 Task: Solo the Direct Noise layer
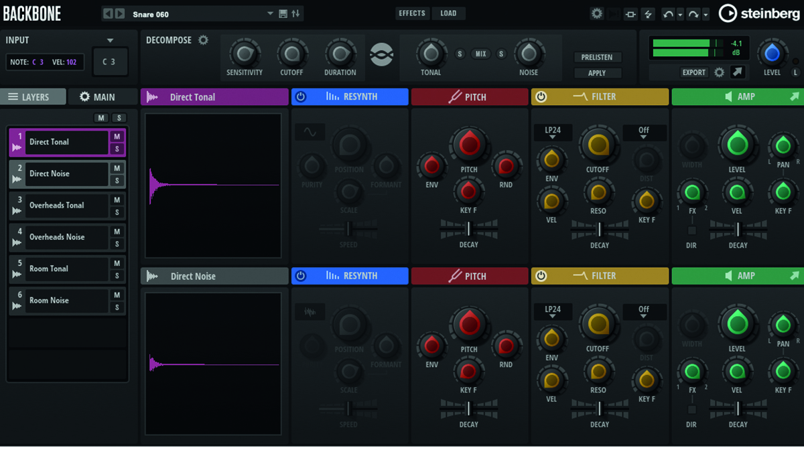click(x=117, y=181)
